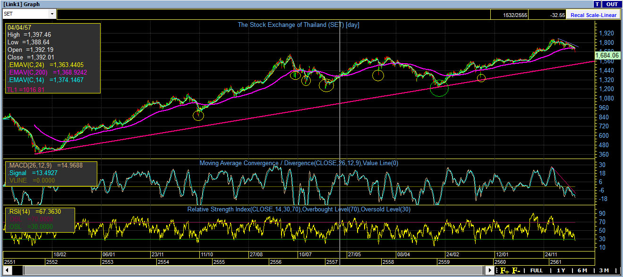Click the Low =1,388.64 value
Image resolution: width=623 pixels, height=277 pixels.
(x=29, y=42)
